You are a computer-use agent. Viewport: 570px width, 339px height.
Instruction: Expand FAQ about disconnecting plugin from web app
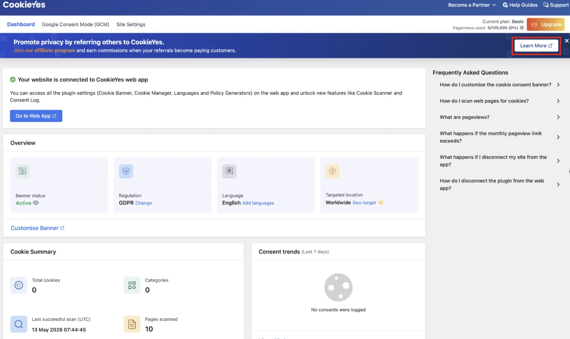[x=500, y=184]
